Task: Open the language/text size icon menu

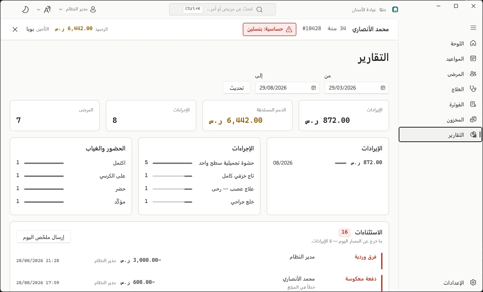Action: (47, 9)
